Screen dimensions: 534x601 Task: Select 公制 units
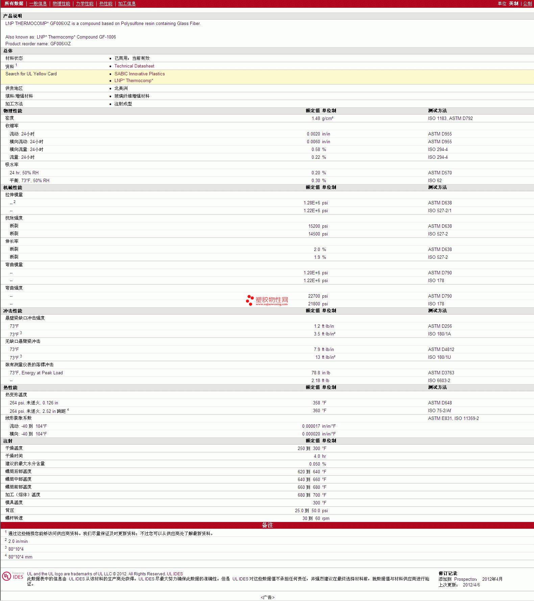coord(528,3)
